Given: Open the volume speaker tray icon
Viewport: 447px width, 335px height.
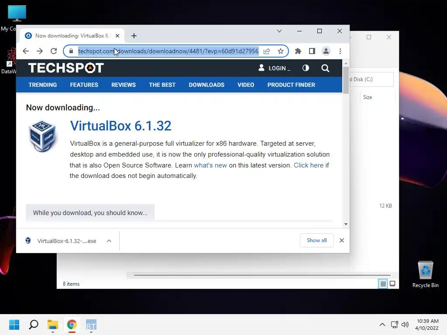Looking at the screenshot, I should point(405,325).
